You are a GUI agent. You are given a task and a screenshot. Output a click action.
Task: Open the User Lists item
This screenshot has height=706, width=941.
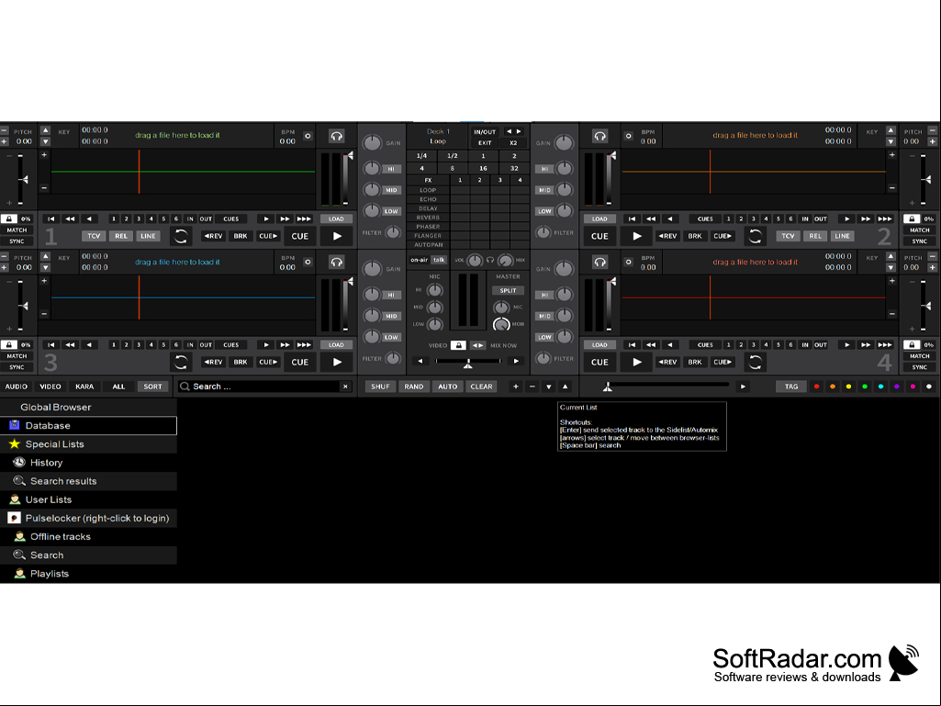tap(89, 499)
